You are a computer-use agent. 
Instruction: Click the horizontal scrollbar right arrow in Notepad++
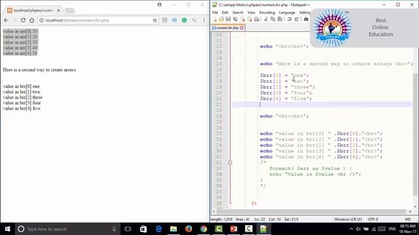coord(410,211)
